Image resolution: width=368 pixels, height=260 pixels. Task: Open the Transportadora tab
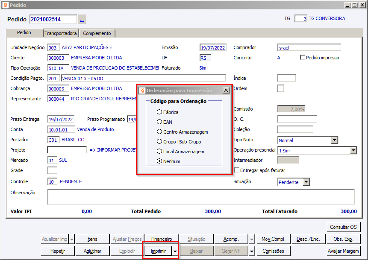[61, 33]
